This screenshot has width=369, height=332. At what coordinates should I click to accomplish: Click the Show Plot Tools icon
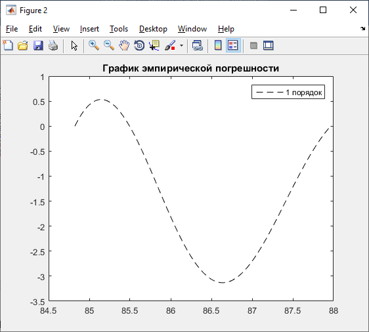(x=269, y=45)
